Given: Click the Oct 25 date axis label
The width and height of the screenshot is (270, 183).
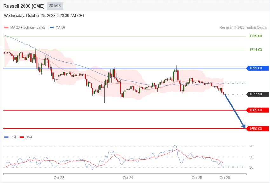Looking at the screenshot, I should [x=197, y=178].
